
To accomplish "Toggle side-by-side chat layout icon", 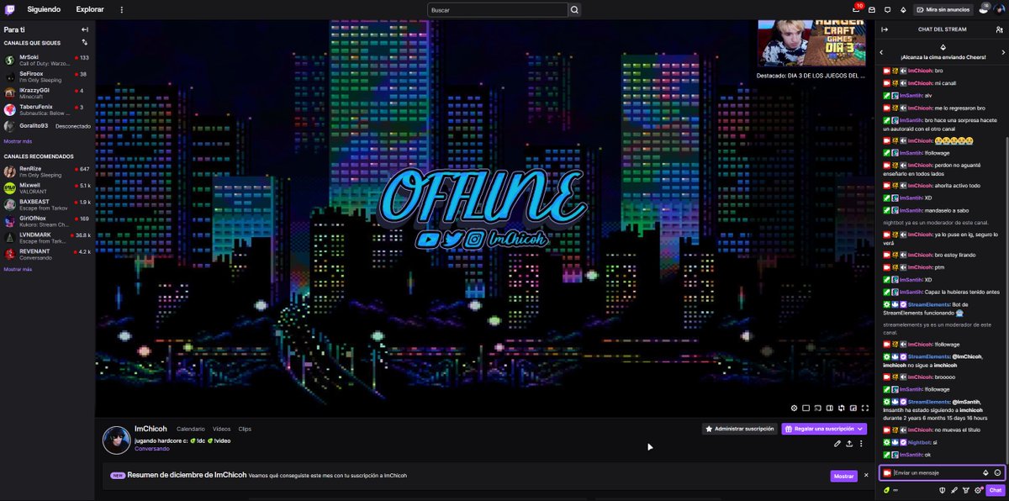I will [x=829, y=408].
